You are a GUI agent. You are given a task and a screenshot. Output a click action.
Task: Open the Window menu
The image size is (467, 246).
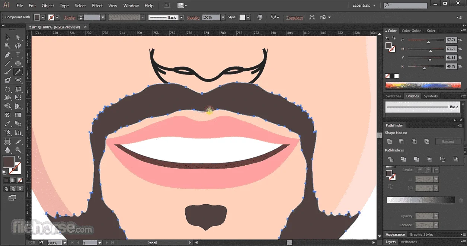tap(131, 6)
